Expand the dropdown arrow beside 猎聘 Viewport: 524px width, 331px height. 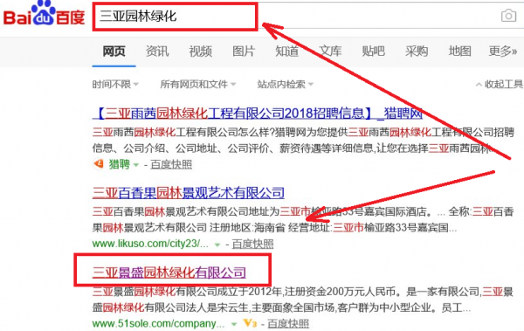[136, 164]
